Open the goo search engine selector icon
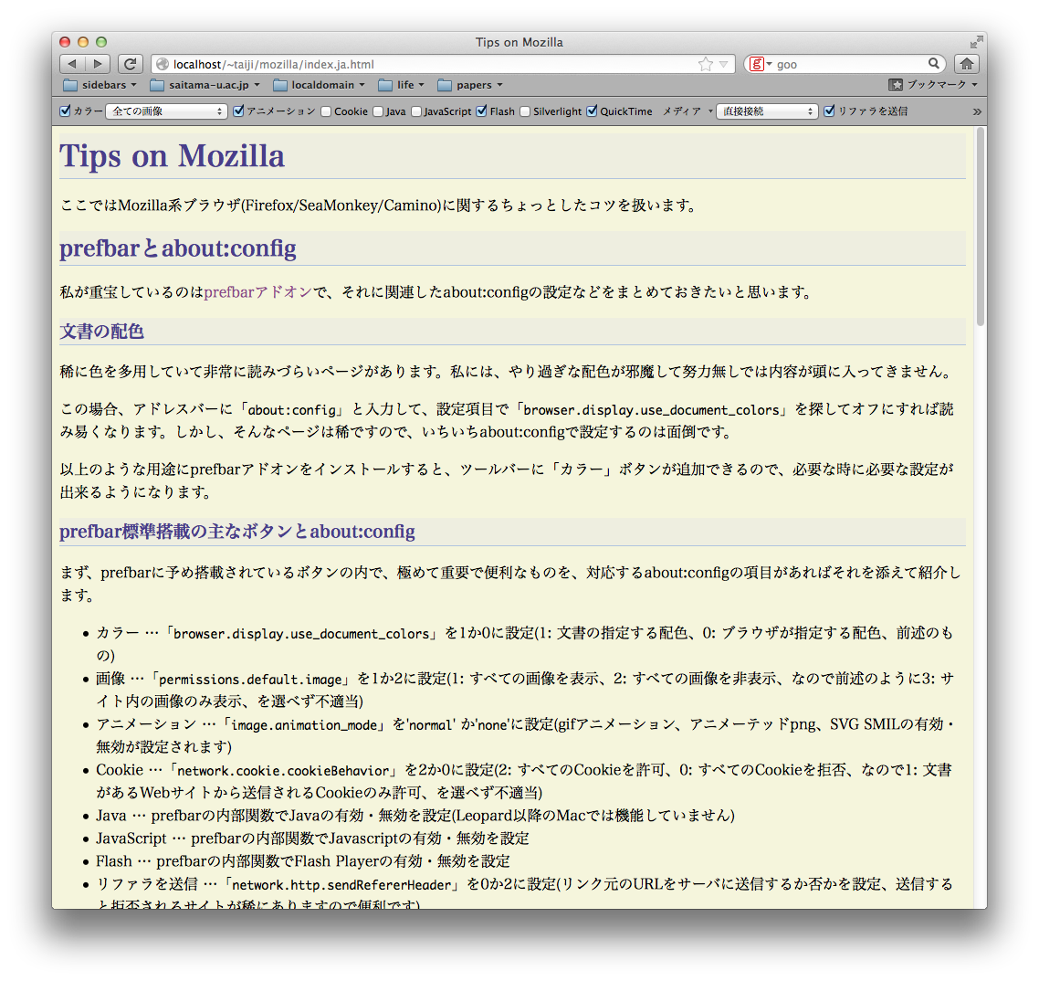 click(x=759, y=64)
